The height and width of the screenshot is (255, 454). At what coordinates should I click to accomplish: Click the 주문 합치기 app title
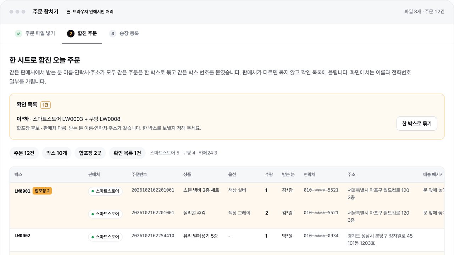tap(46, 12)
